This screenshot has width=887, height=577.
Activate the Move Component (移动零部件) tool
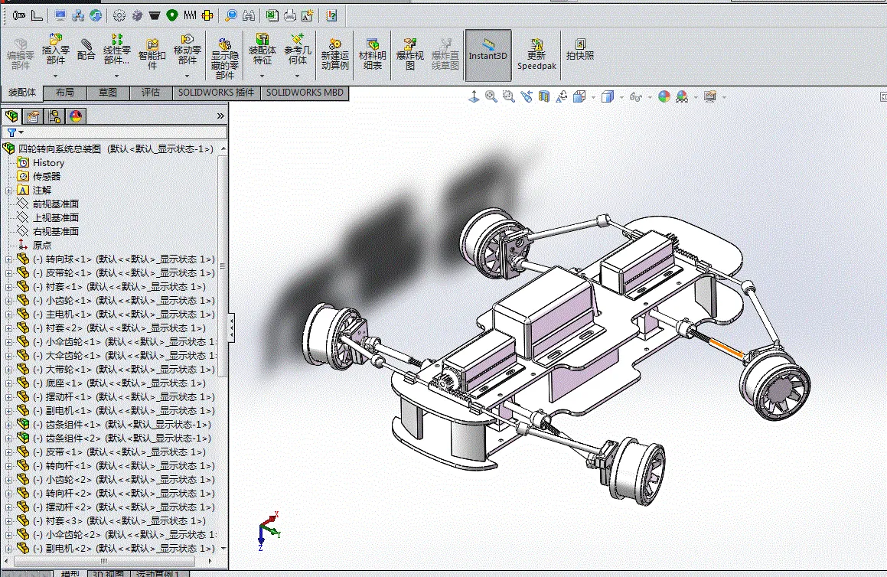[x=188, y=50]
